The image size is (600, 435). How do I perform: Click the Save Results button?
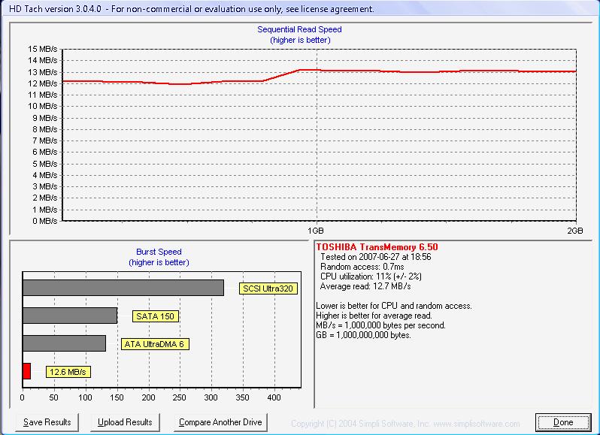point(47,422)
